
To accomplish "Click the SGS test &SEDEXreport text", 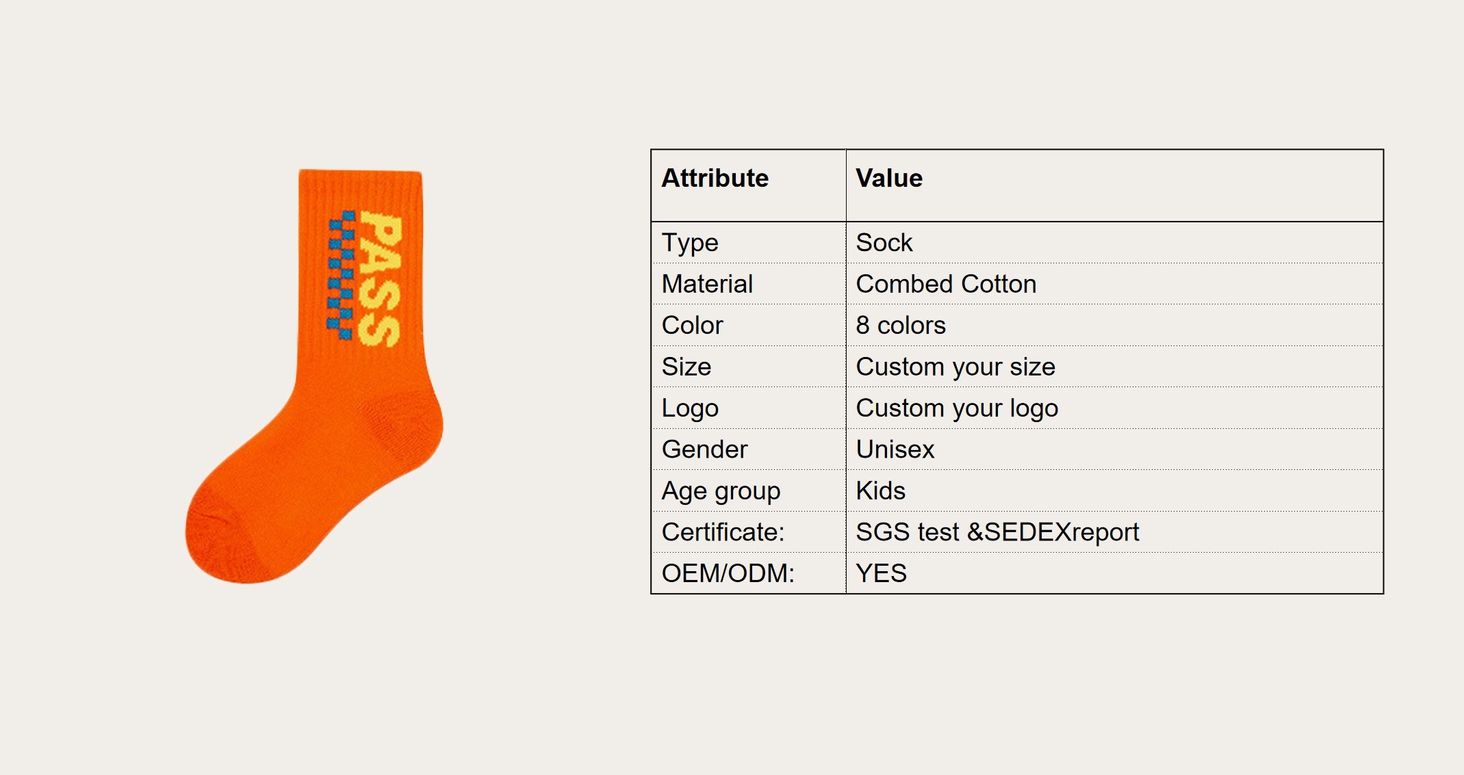I will (x=997, y=531).
